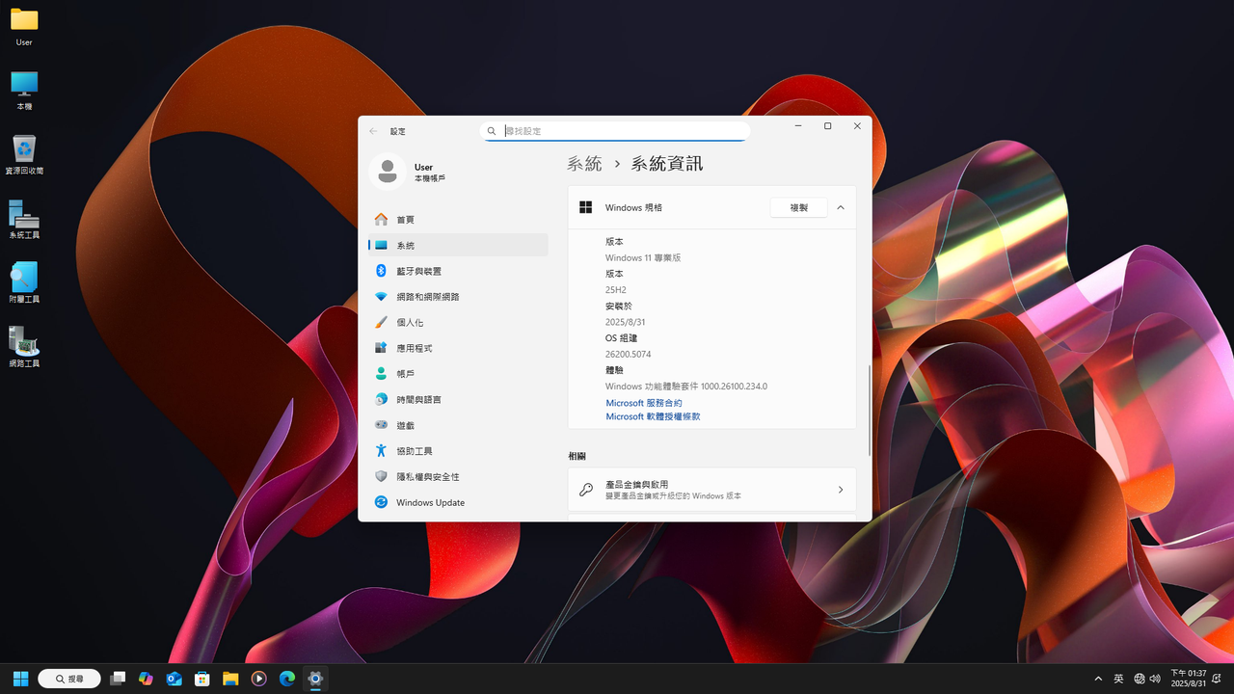1234x694 pixels.
Task: Open Windows Update sync icon
Action: click(x=381, y=502)
